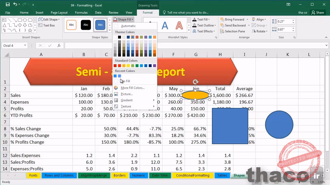The image size is (330, 185).
Task: Open Ribbon Display Options
Action: pos(288,4)
